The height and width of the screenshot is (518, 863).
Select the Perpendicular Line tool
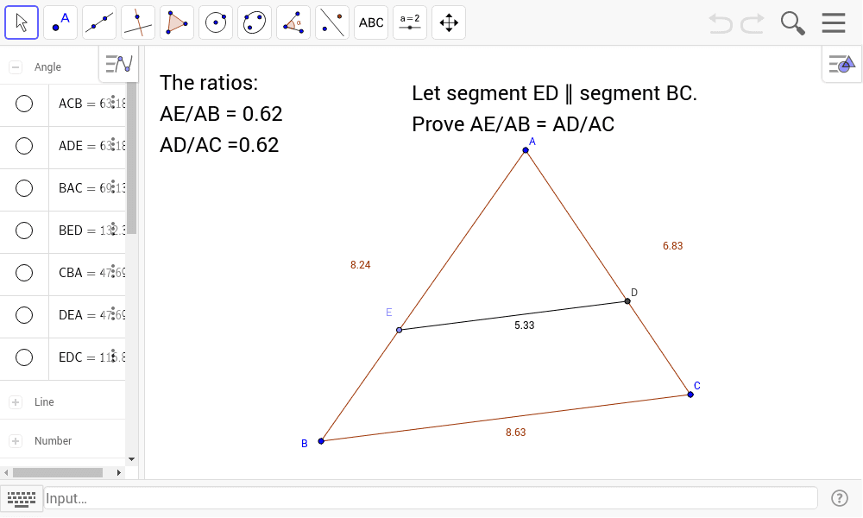(x=138, y=22)
